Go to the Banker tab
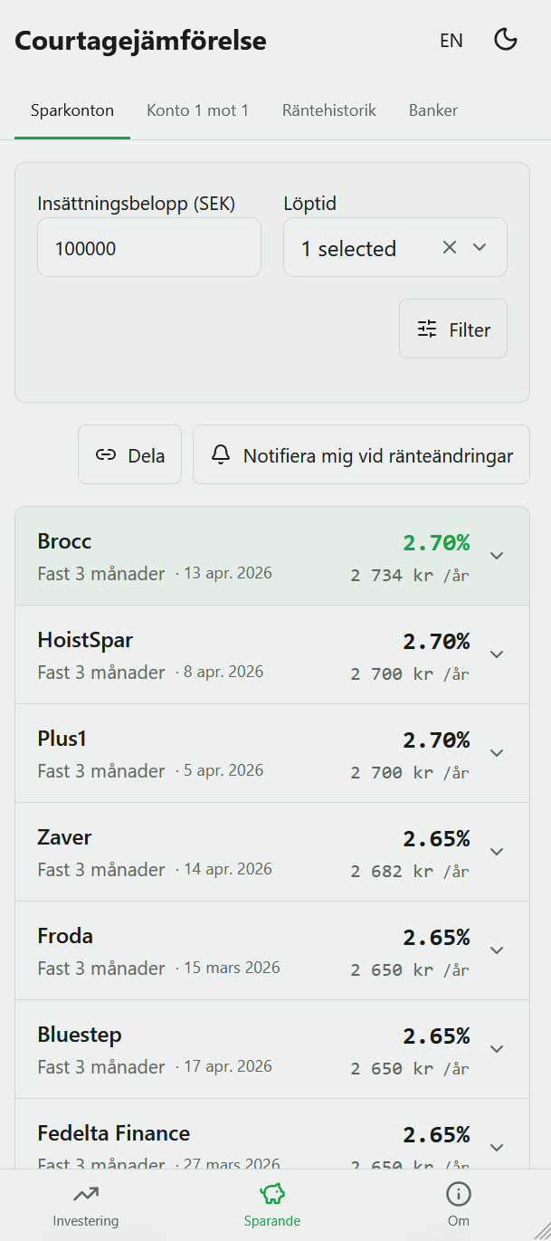 tap(433, 110)
